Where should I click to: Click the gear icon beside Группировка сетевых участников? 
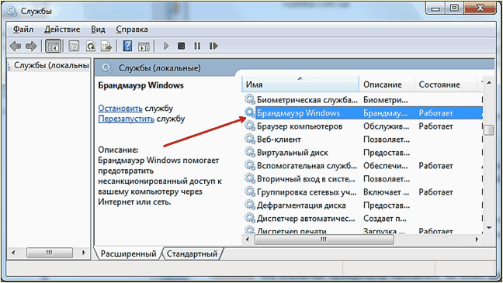tap(250, 192)
